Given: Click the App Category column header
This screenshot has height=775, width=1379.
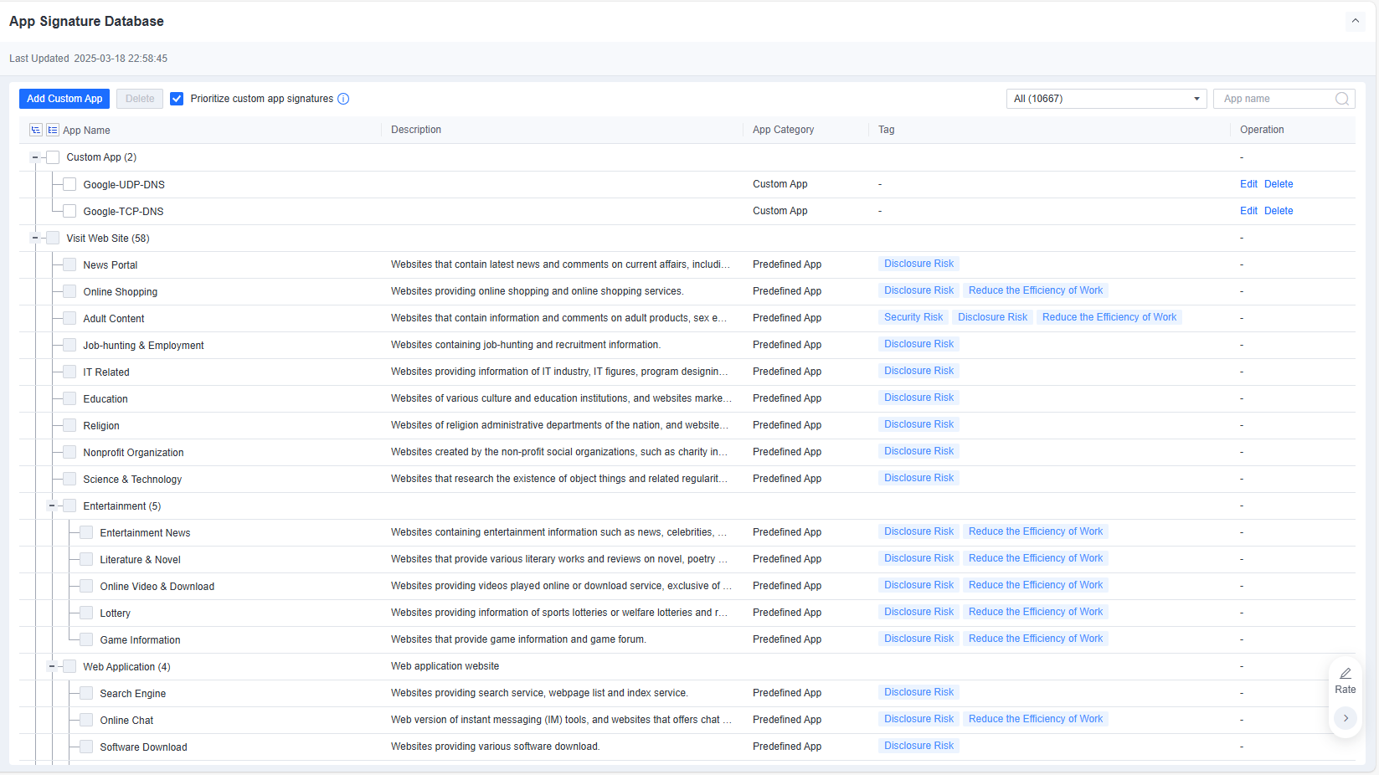Looking at the screenshot, I should click(783, 130).
